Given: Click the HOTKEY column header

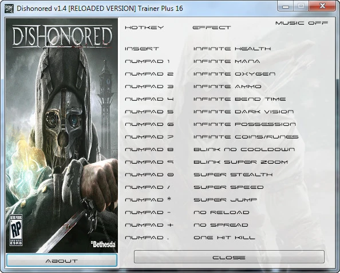Looking at the screenshot, I should [144, 27].
